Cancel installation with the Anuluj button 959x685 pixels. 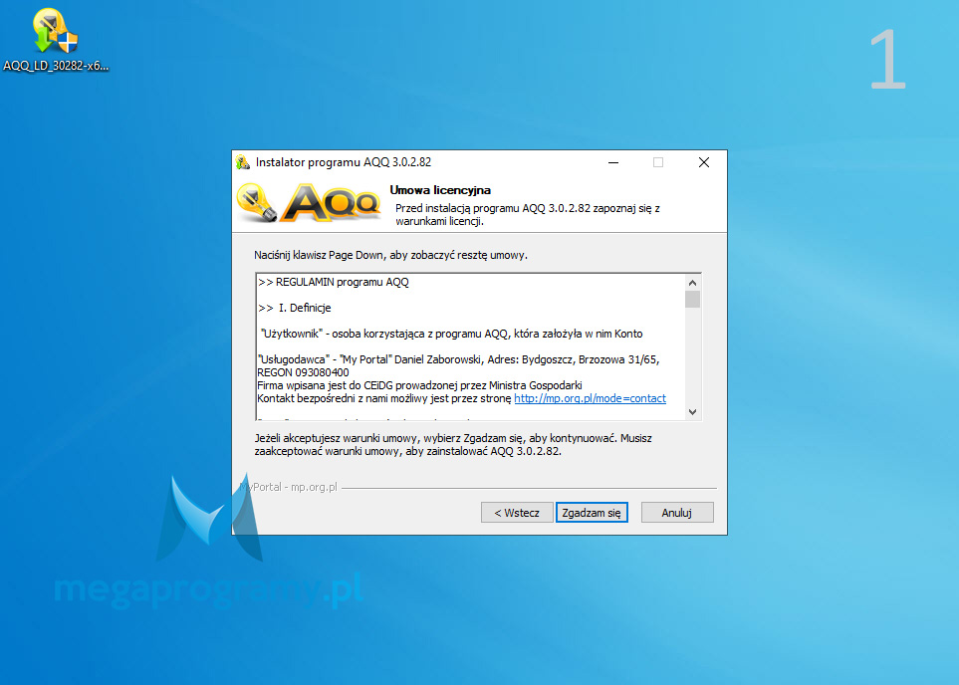pyautogui.click(x=677, y=513)
